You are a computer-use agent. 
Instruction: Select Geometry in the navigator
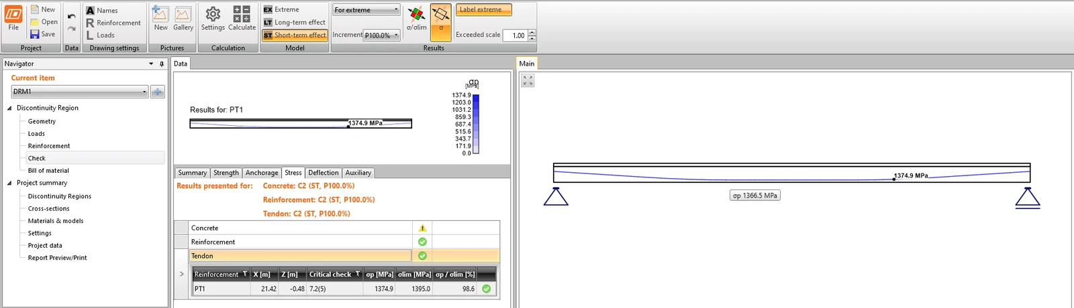[x=42, y=121]
